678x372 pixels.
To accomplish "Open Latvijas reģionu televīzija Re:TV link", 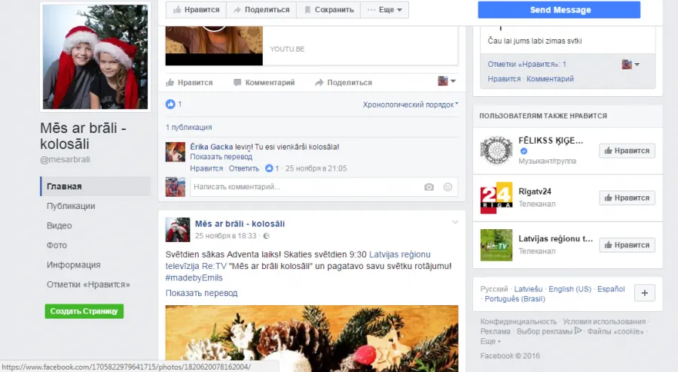I will click(298, 260).
